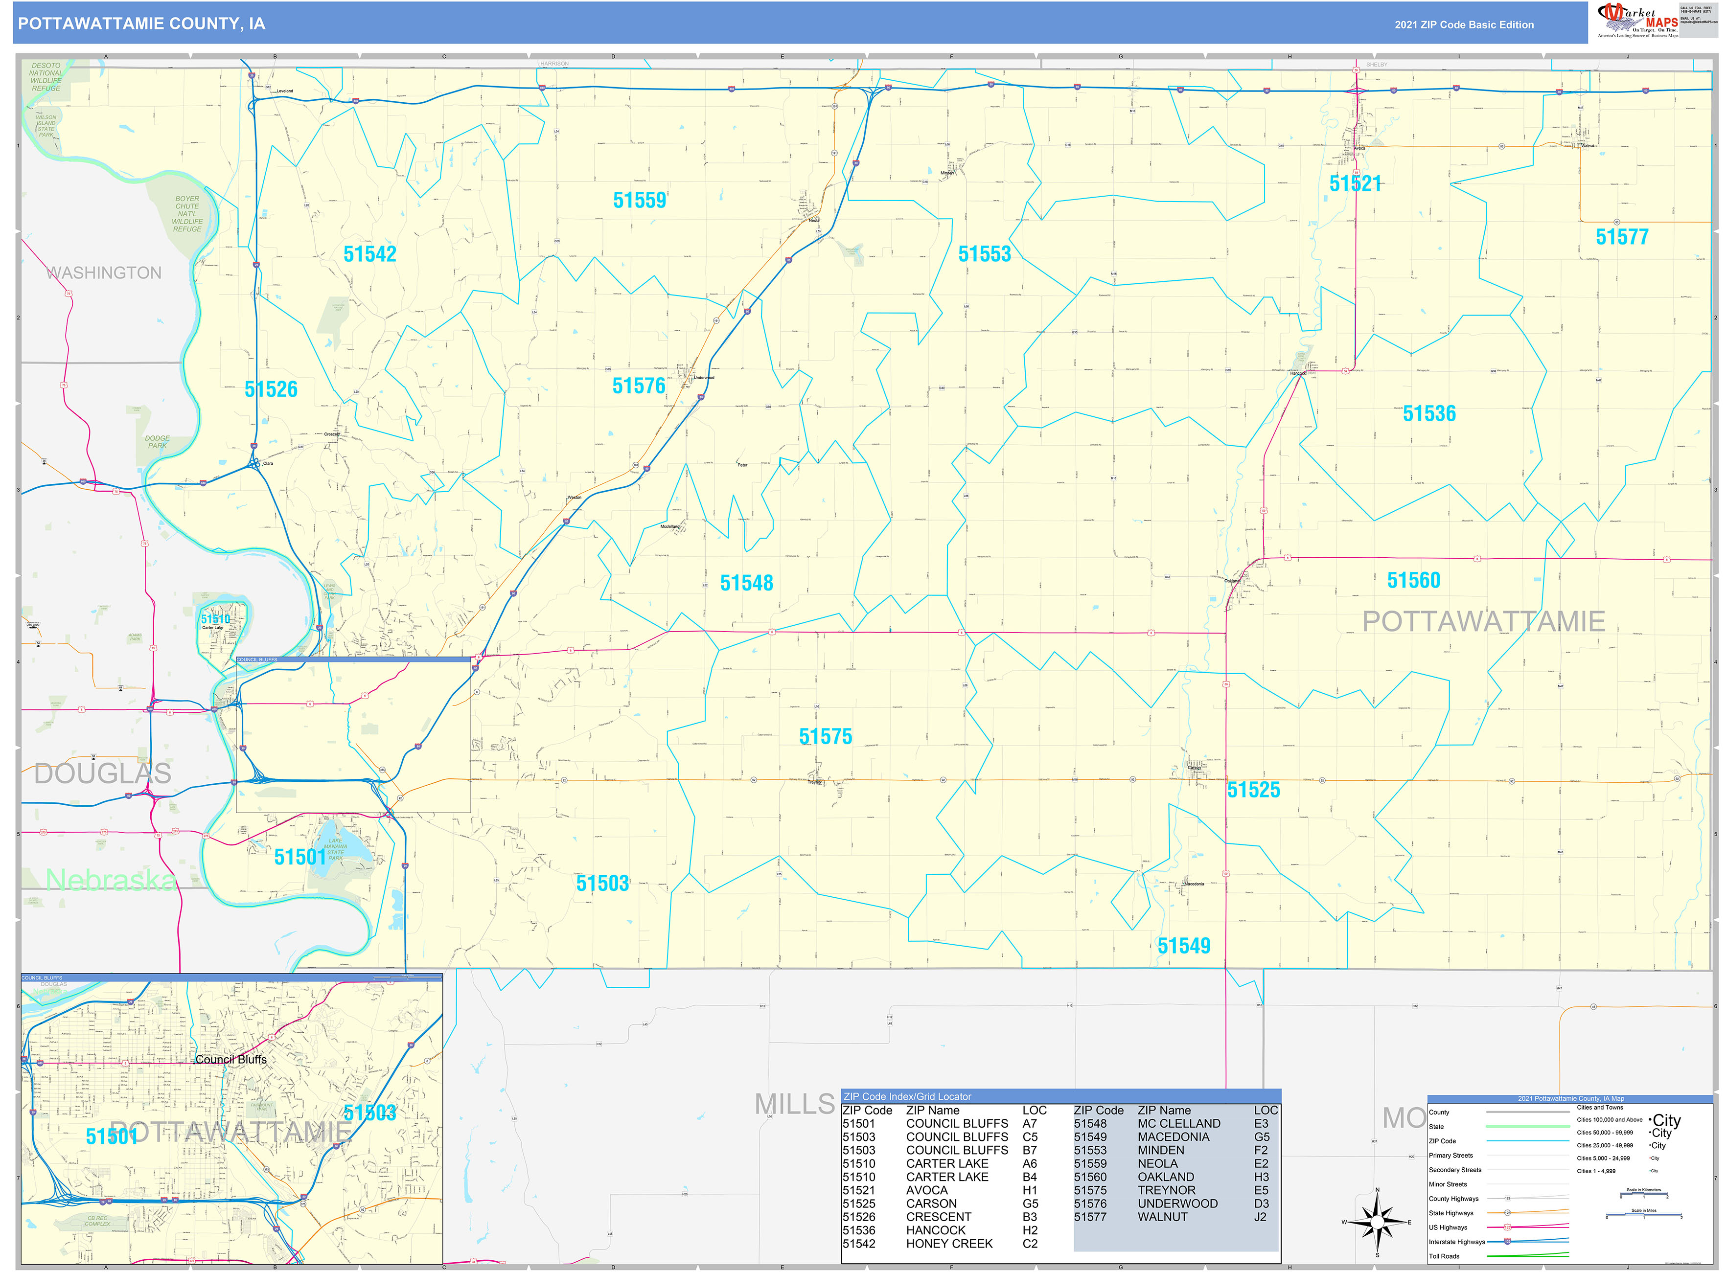Select the Interstate Highways legend shield icon
Screen dimensions: 1727x1272
(1507, 1242)
